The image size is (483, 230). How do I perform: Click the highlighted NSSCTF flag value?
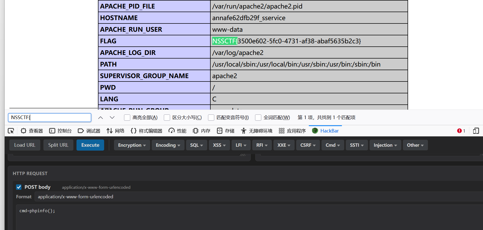[x=286, y=41]
